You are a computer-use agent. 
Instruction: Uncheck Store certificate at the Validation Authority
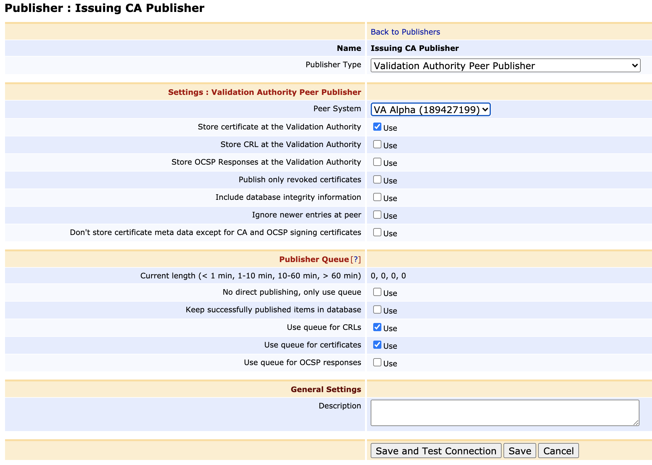pyautogui.click(x=377, y=127)
